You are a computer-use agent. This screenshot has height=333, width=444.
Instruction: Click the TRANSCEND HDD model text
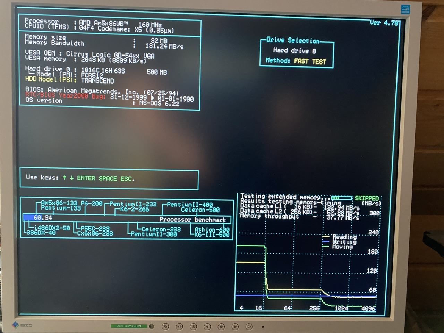click(97, 80)
